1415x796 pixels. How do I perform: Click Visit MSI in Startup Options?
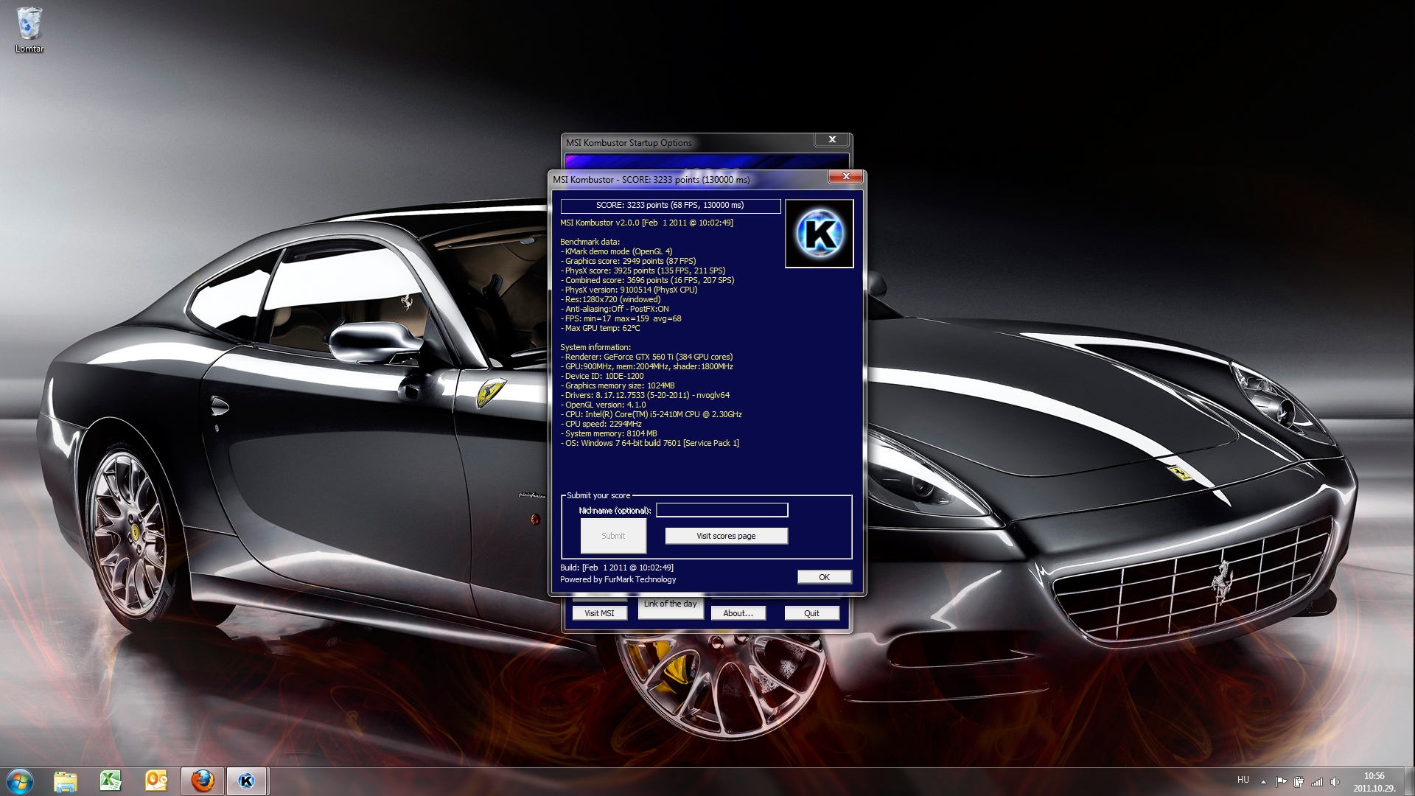click(x=599, y=613)
